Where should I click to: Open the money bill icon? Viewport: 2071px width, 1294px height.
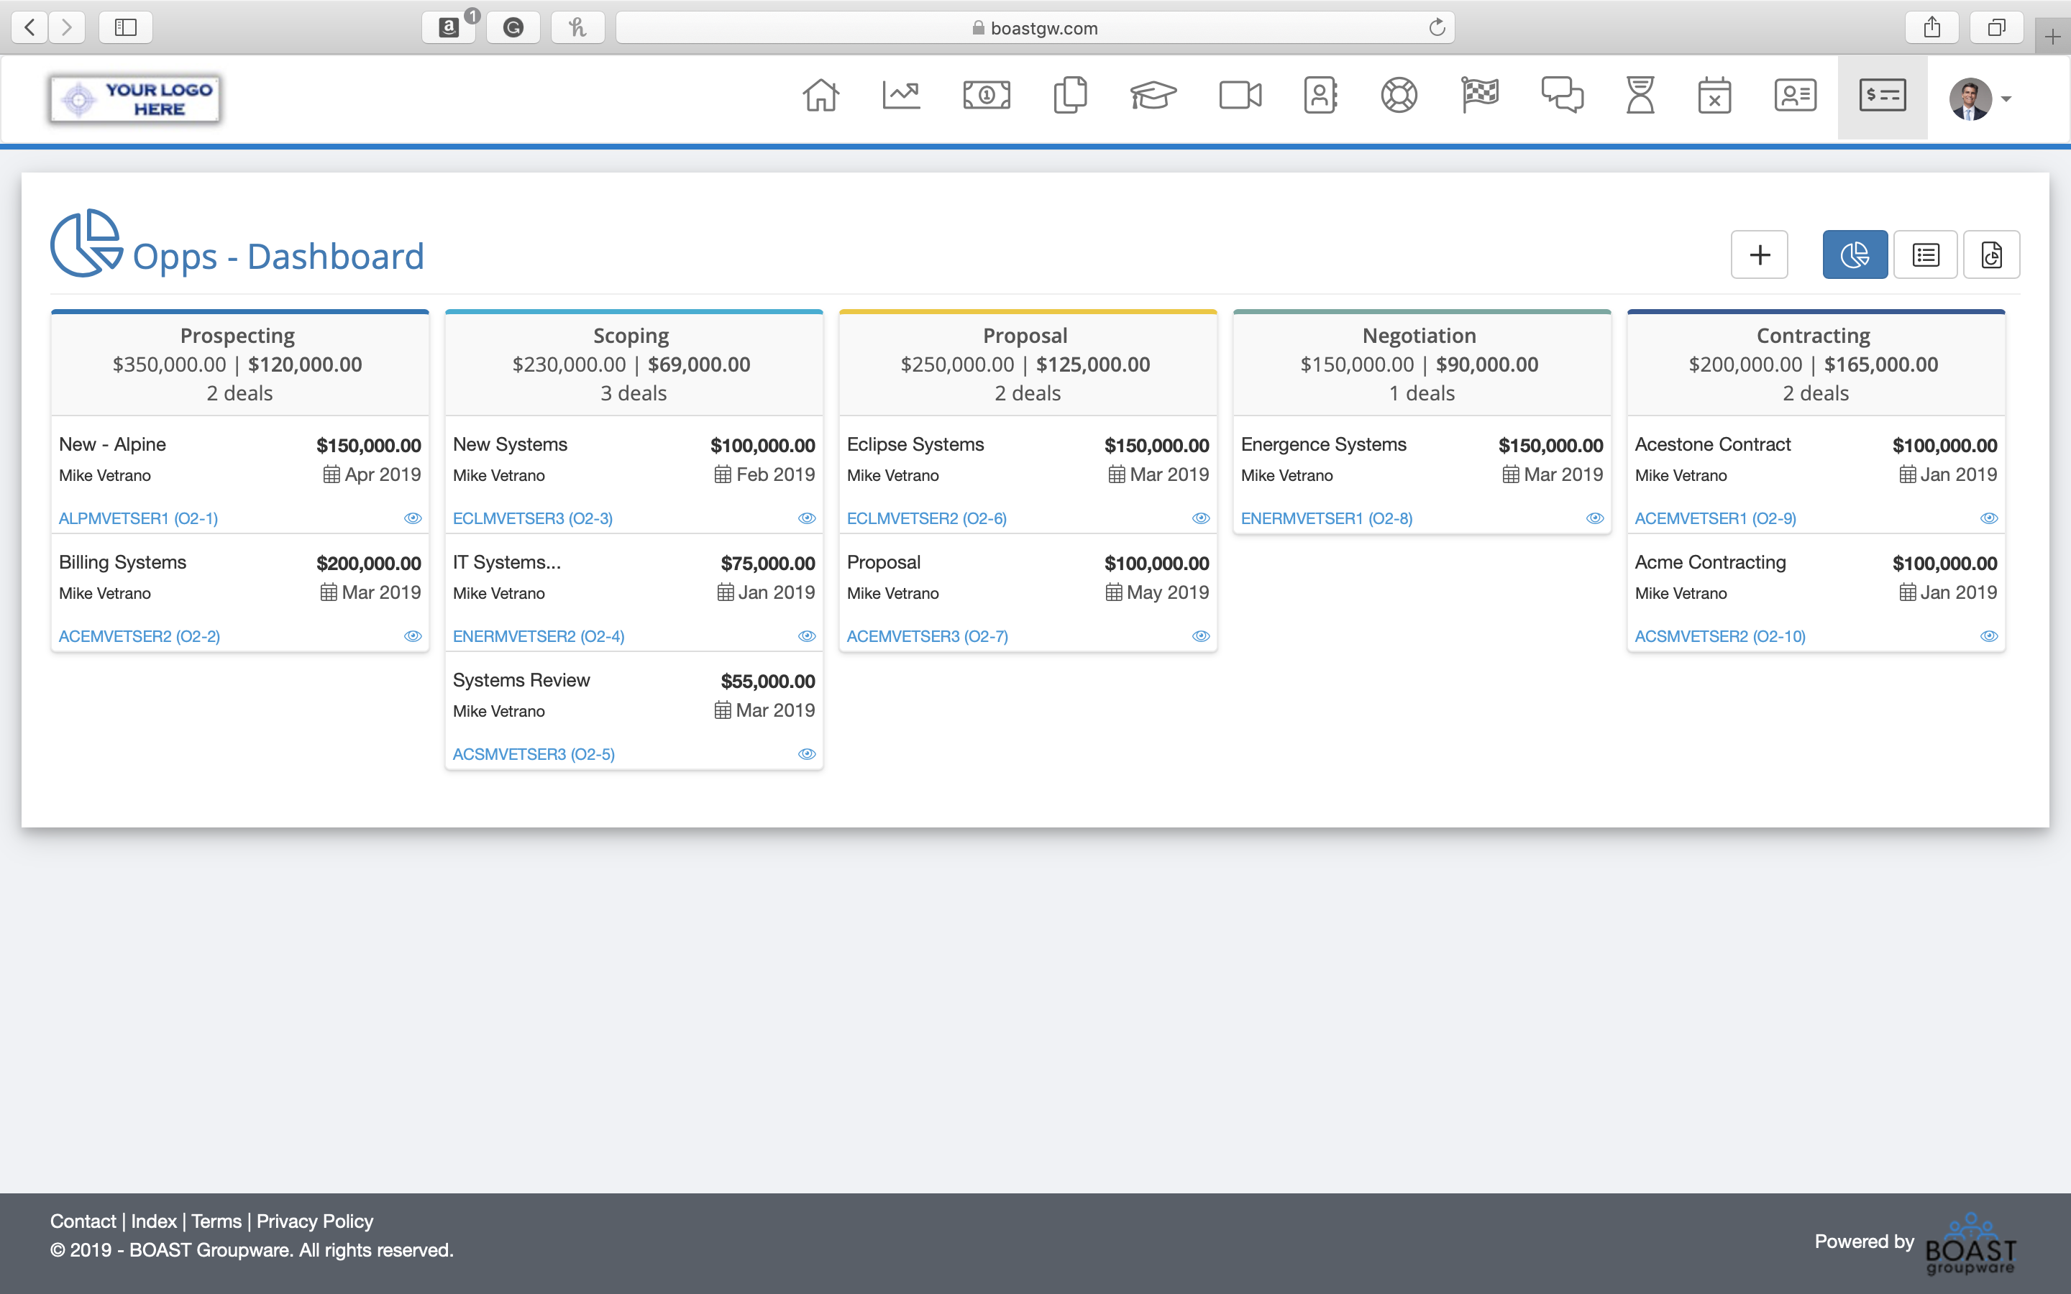986,96
